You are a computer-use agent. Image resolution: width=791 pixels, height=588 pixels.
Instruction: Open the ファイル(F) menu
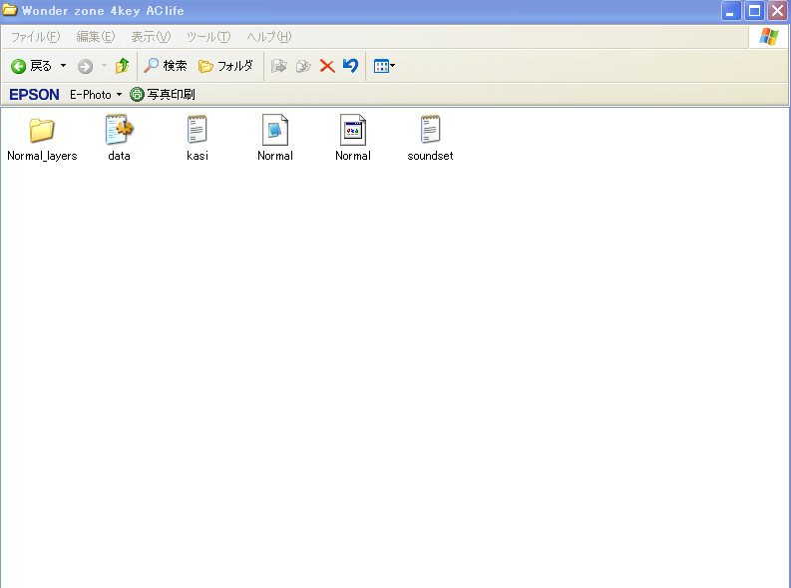tap(35, 37)
